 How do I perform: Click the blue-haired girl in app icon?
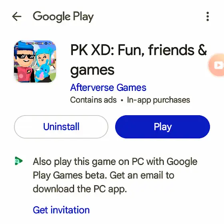point(44,57)
